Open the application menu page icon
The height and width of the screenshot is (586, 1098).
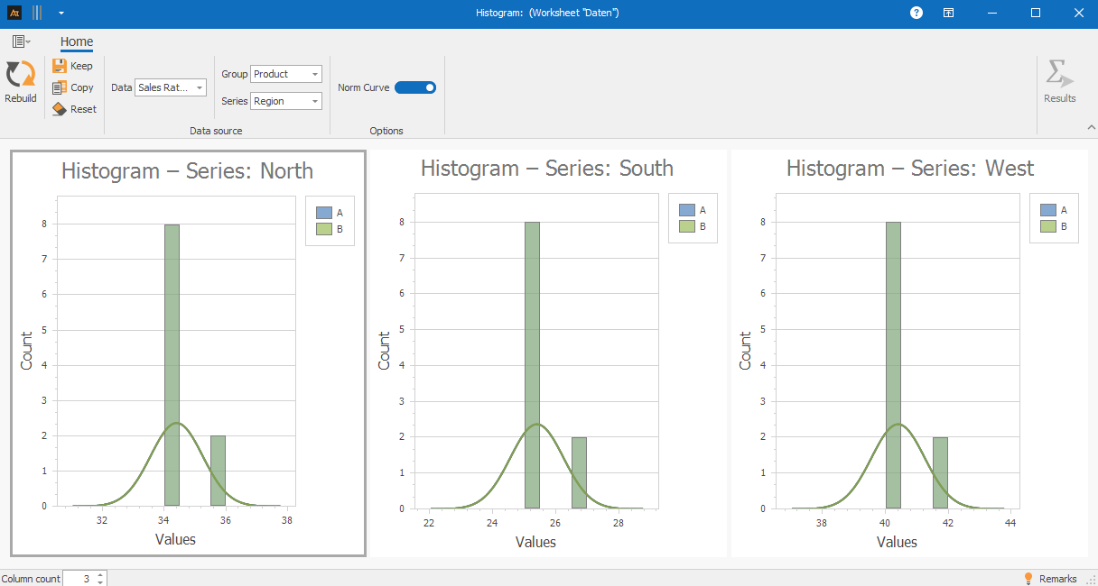(20, 41)
